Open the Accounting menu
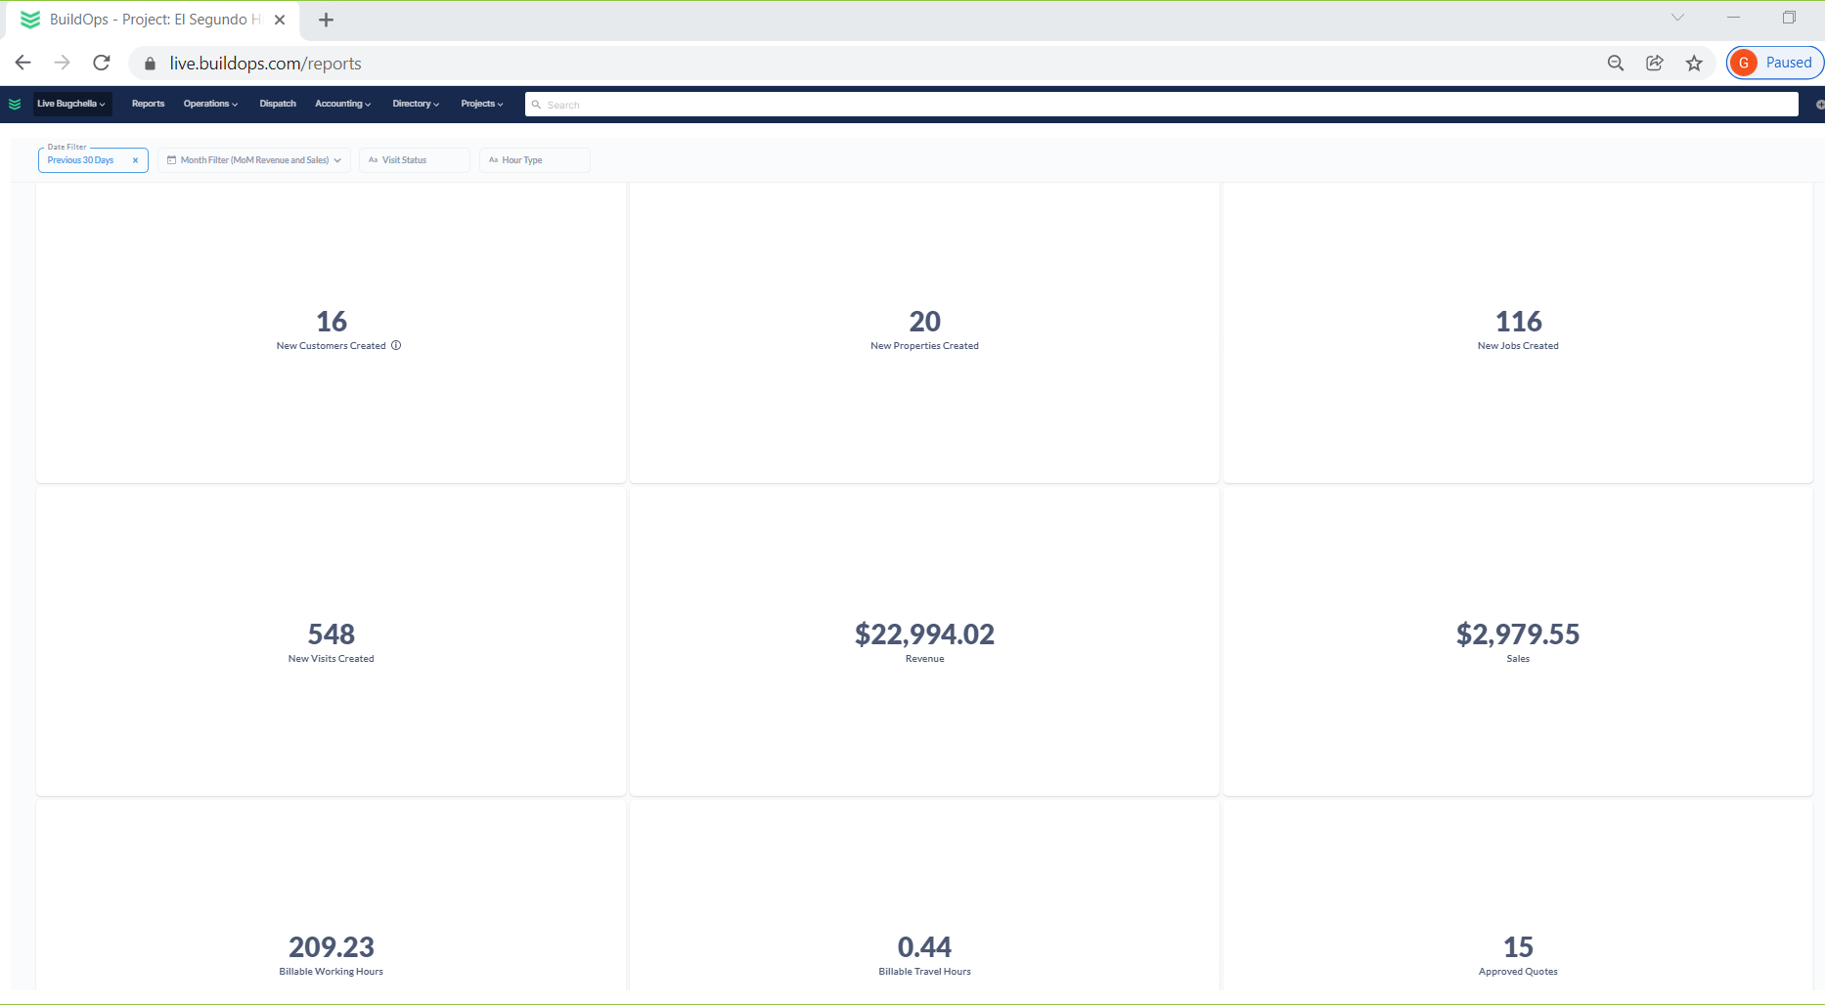This screenshot has height=1005, width=1825. click(x=342, y=104)
